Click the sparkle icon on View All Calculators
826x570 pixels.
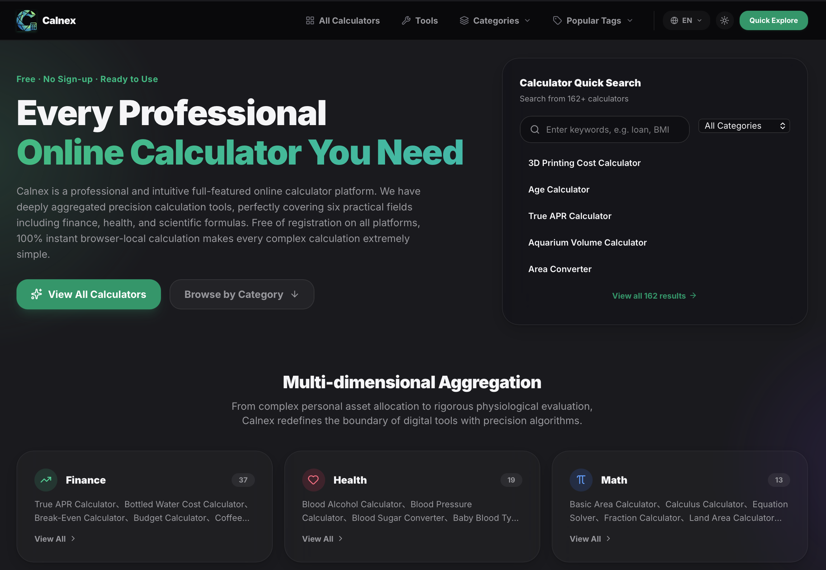tap(37, 294)
